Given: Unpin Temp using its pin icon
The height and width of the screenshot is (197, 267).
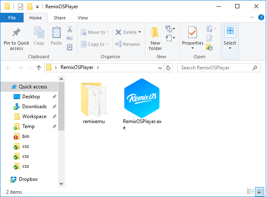Looking at the screenshot, I should [x=54, y=126].
